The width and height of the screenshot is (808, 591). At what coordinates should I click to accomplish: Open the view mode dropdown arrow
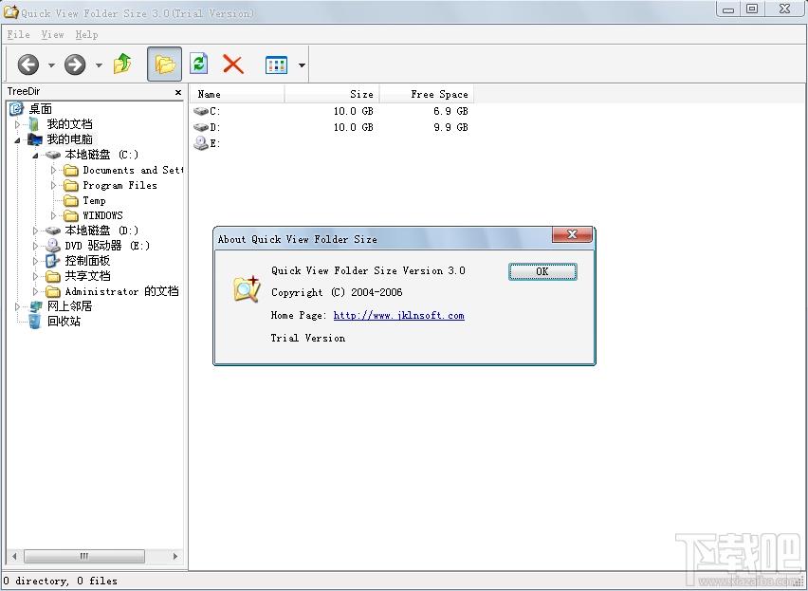[x=302, y=65]
